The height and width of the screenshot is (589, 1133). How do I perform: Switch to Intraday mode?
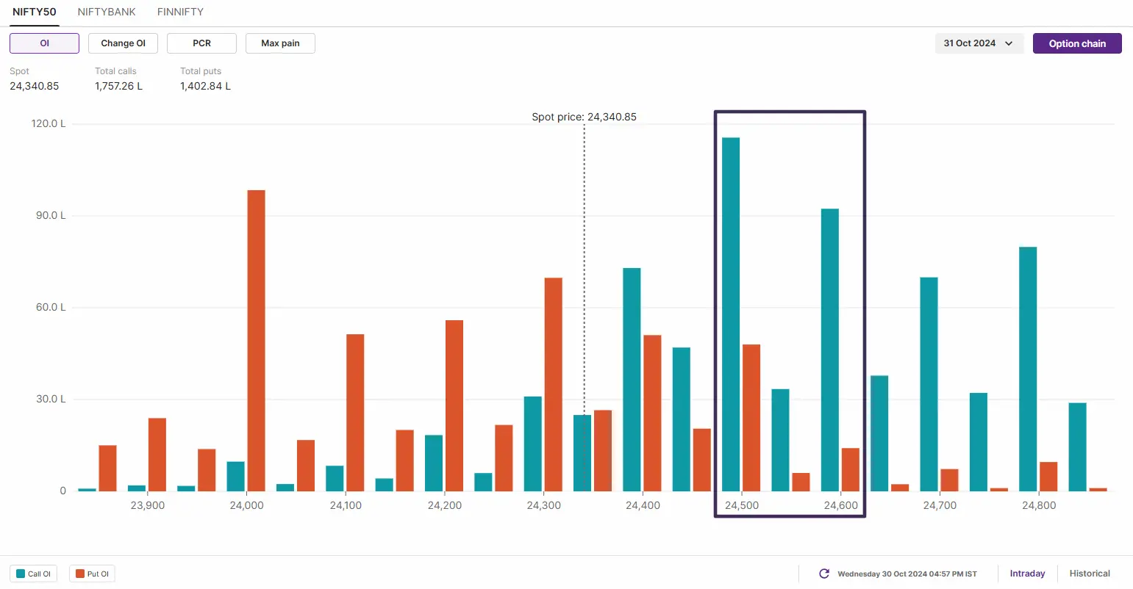point(1027,574)
